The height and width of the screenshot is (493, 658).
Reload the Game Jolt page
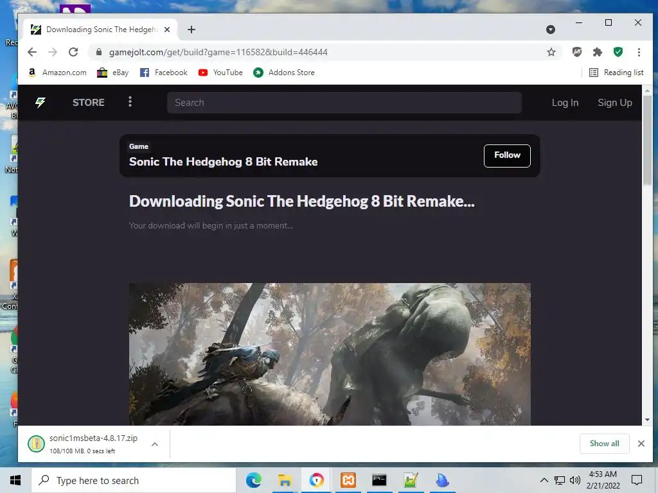tap(73, 52)
